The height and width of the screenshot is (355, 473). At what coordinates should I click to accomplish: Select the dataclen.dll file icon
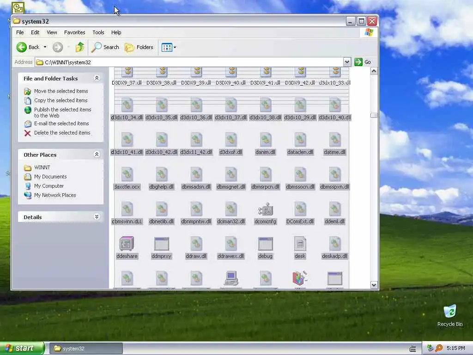point(300,140)
